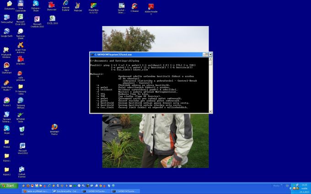
Task: Activate second cmd.exe taskbar button
Action: (x=125, y=191)
